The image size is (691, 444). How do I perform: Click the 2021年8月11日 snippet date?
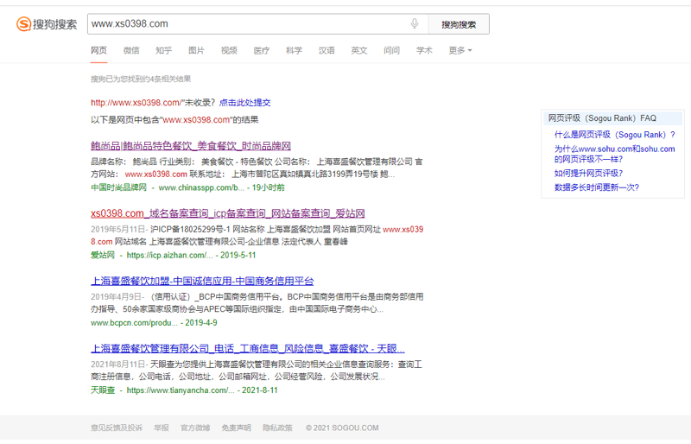117,365
